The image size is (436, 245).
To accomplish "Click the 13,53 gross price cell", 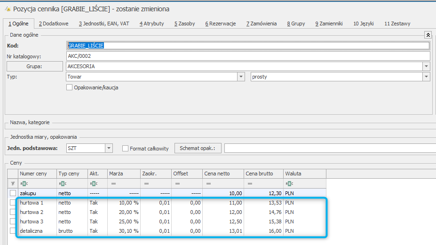I will (x=263, y=203).
